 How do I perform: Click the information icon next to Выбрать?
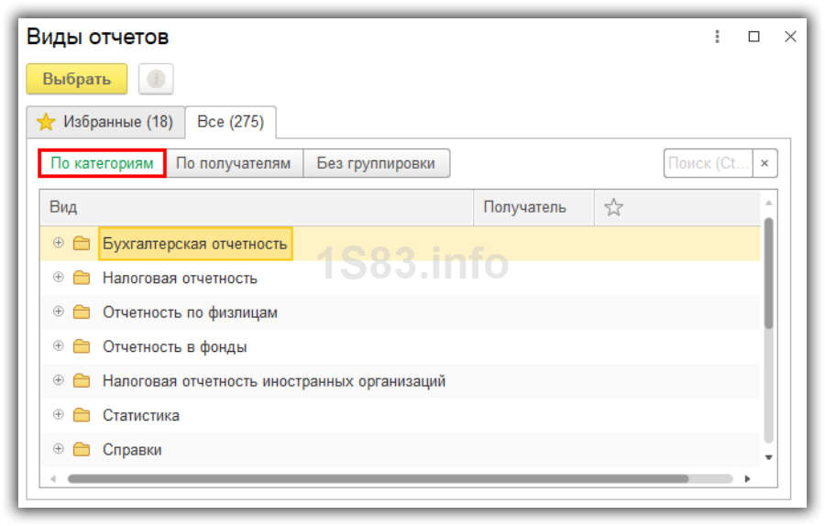click(156, 79)
